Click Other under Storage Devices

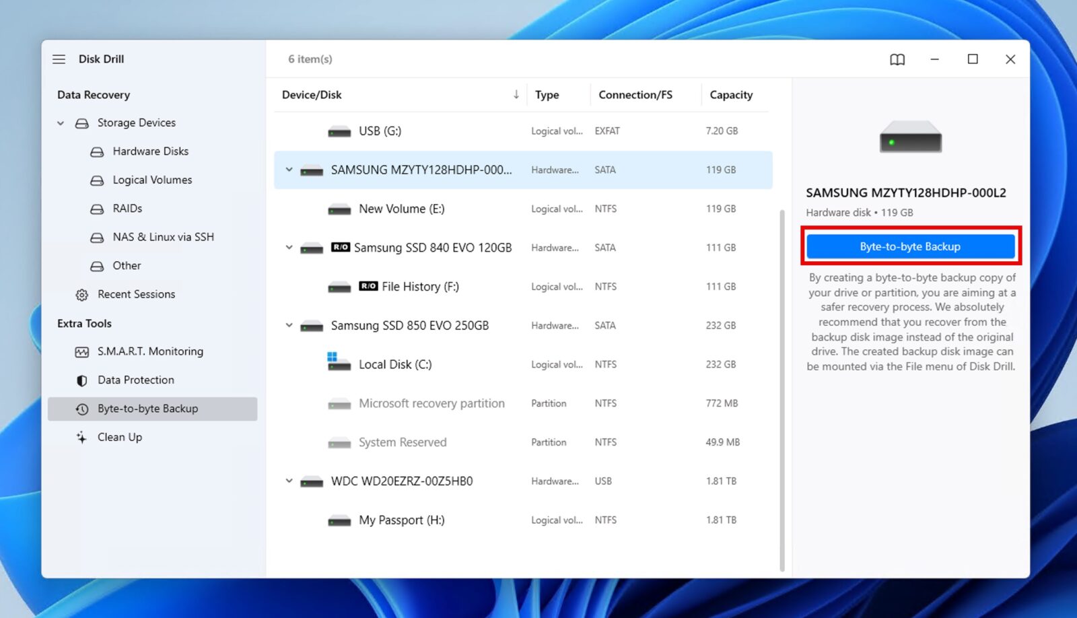tap(127, 265)
